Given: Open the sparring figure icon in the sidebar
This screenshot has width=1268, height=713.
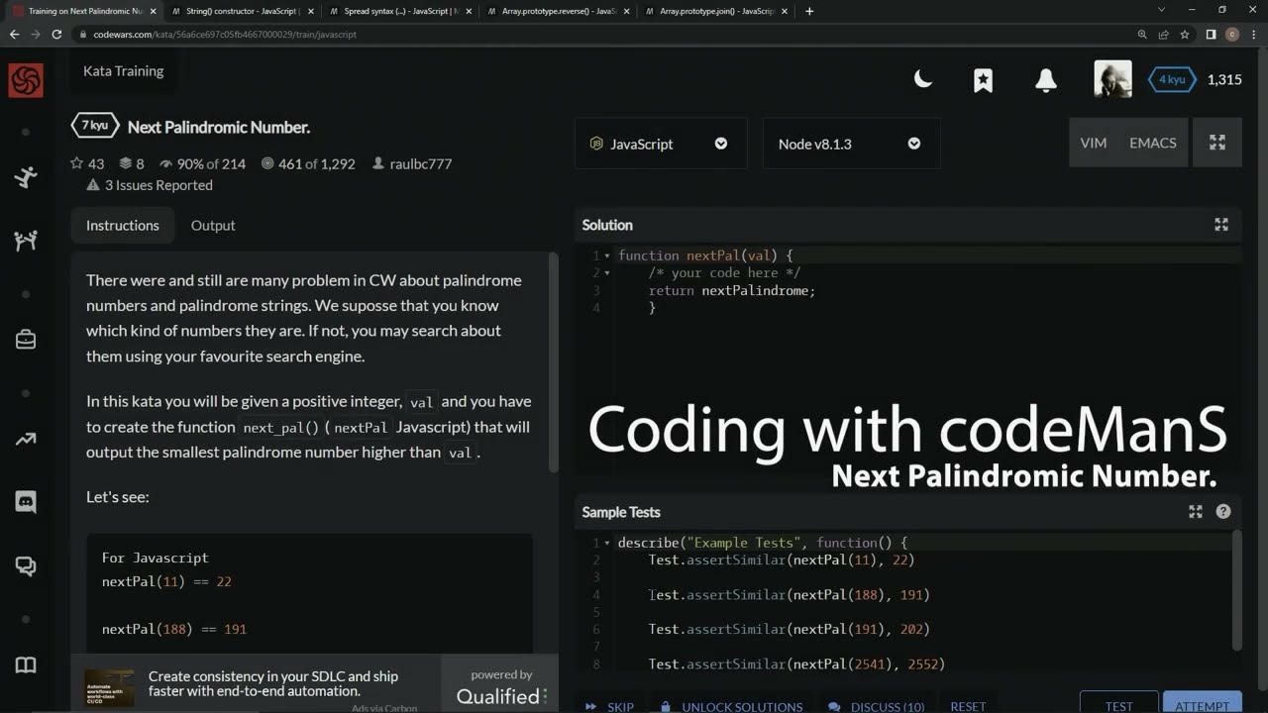Looking at the screenshot, I should 26,241.
